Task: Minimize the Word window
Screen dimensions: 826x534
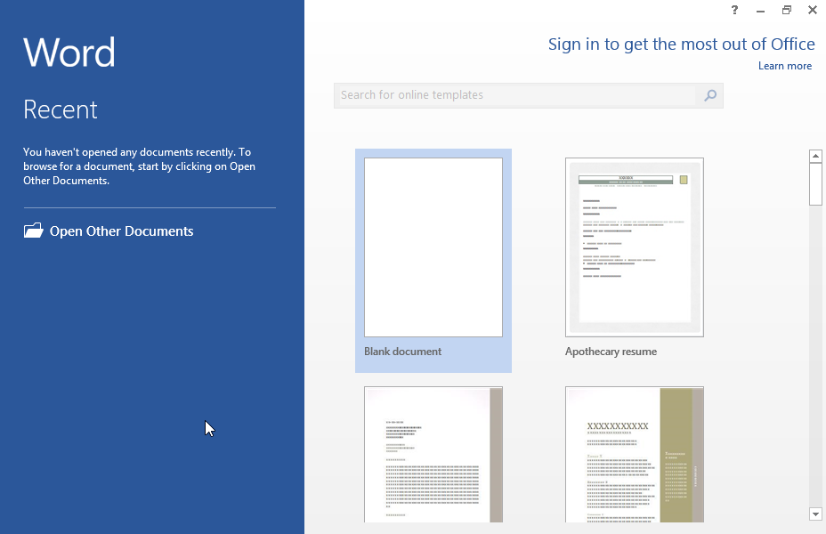Action: (x=760, y=11)
